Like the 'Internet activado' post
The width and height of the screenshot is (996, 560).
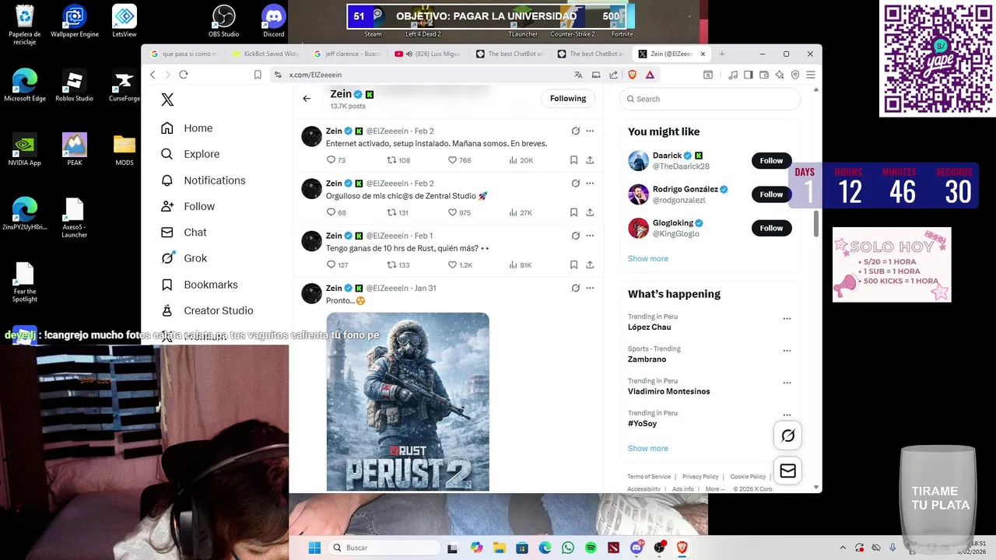(459, 160)
